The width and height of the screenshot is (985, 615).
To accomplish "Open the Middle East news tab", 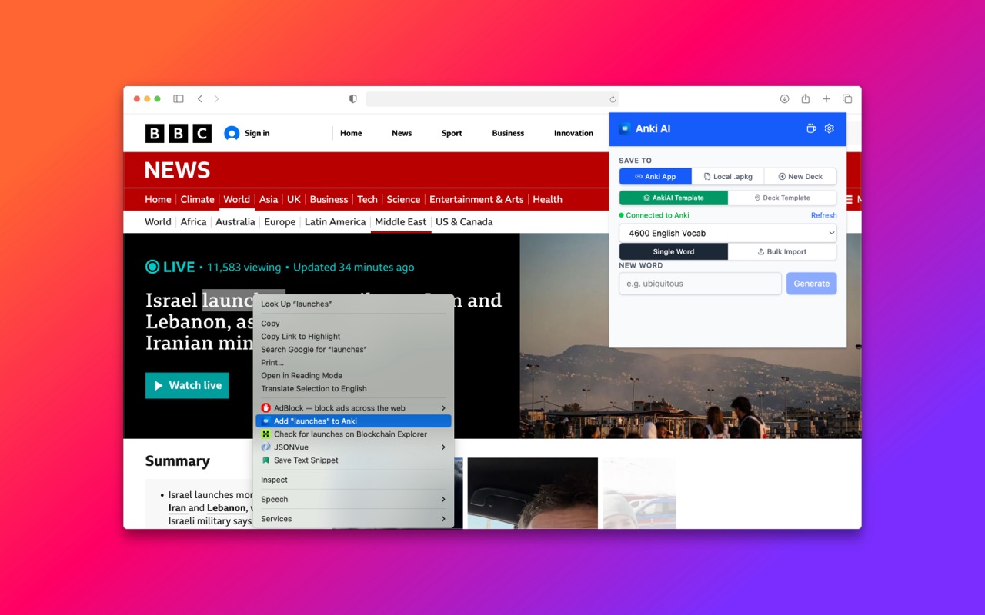I will click(400, 222).
